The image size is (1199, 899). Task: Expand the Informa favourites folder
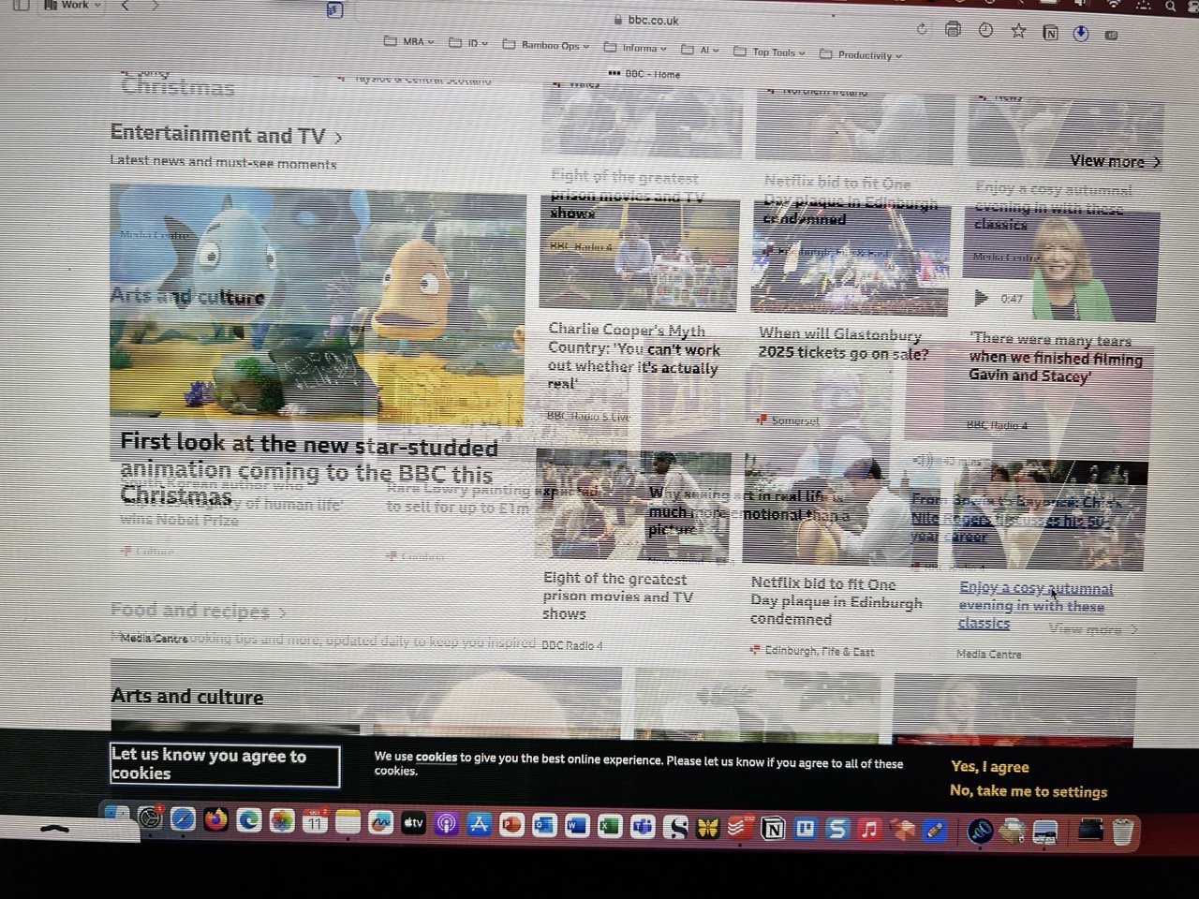(635, 48)
